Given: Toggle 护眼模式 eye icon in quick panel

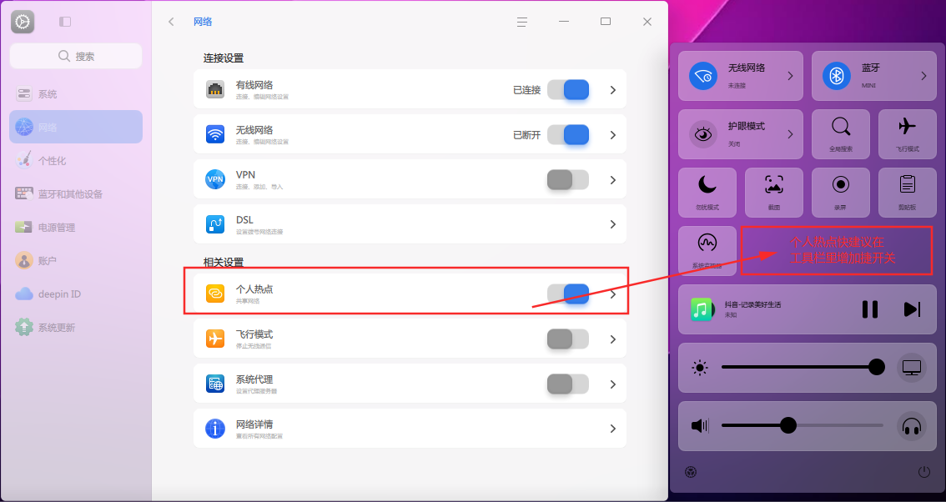Looking at the screenshot, I should (x=703, y=134).
